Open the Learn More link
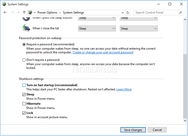Viewport: 188px width, 136px height. (124, 89)
